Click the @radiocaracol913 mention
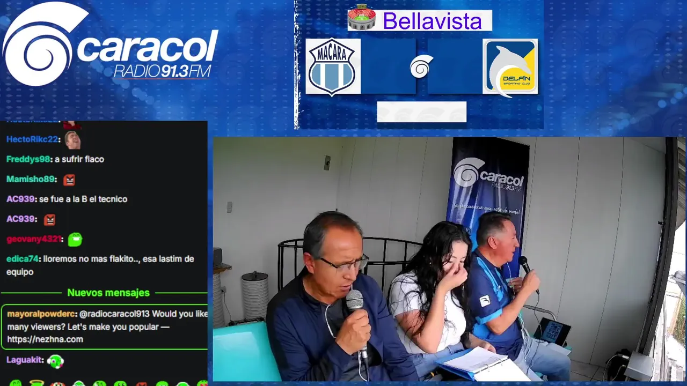Screen dimensions: 687x386 pyautogui.click(x=114, y=314)
